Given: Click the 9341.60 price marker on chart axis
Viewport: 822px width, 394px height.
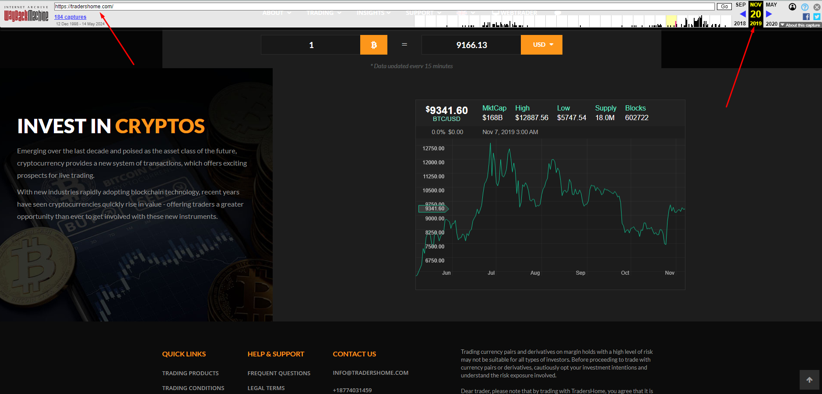Looking at the screenshot, I should tap(434, 208).
